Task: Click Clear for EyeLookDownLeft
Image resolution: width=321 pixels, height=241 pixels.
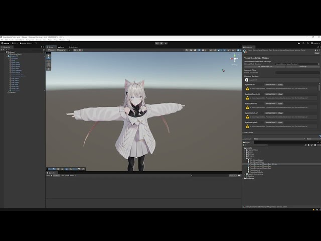Action: coord(280,94)
